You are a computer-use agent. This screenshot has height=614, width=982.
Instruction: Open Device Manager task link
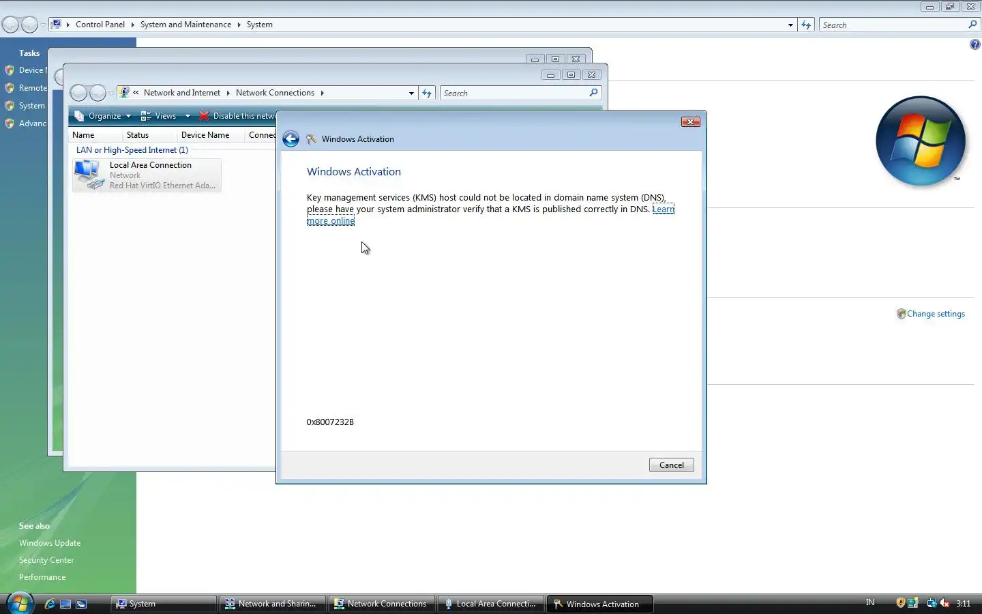click(32, 70)
